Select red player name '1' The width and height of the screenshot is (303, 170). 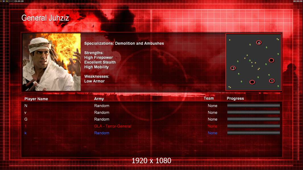click(x=25, y=126)
